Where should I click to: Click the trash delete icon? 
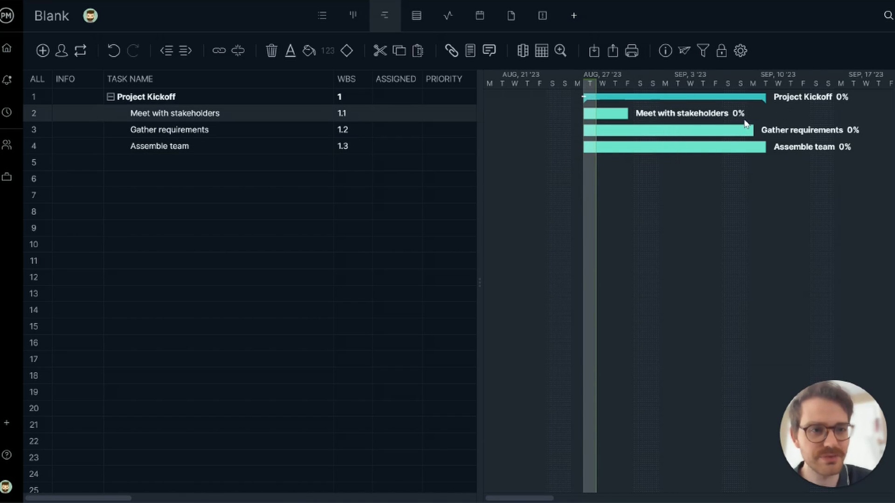coord(271,50)
